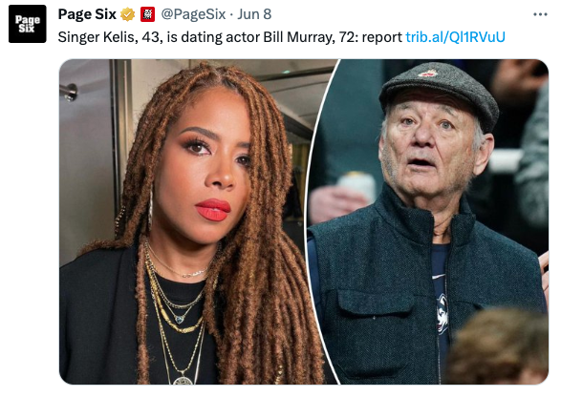
Task: Follow the trib.al/Ql1RVuU article link
Action: click(x=455, y=37)
